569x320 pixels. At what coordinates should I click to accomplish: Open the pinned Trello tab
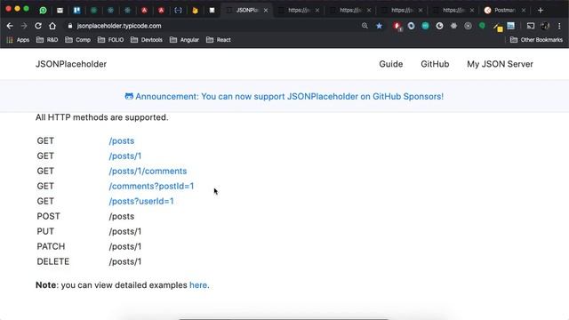click(x=77, y=10)
